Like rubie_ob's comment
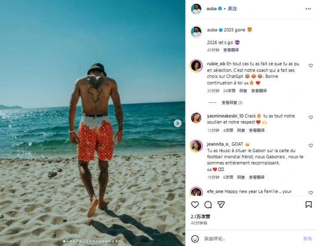The width and height of the screenshot is (317, 246). [310, 66]
